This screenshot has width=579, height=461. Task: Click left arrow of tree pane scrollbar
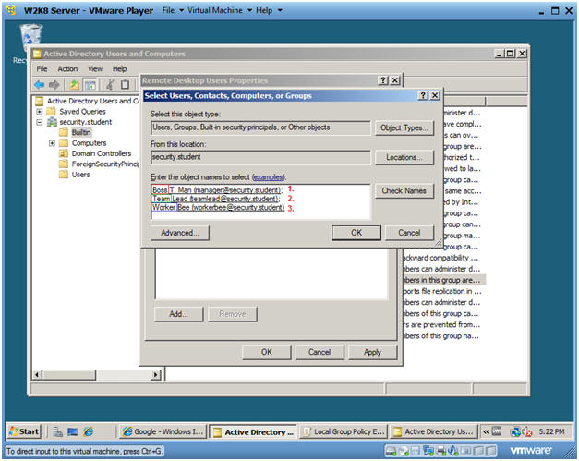coord(37,375)
